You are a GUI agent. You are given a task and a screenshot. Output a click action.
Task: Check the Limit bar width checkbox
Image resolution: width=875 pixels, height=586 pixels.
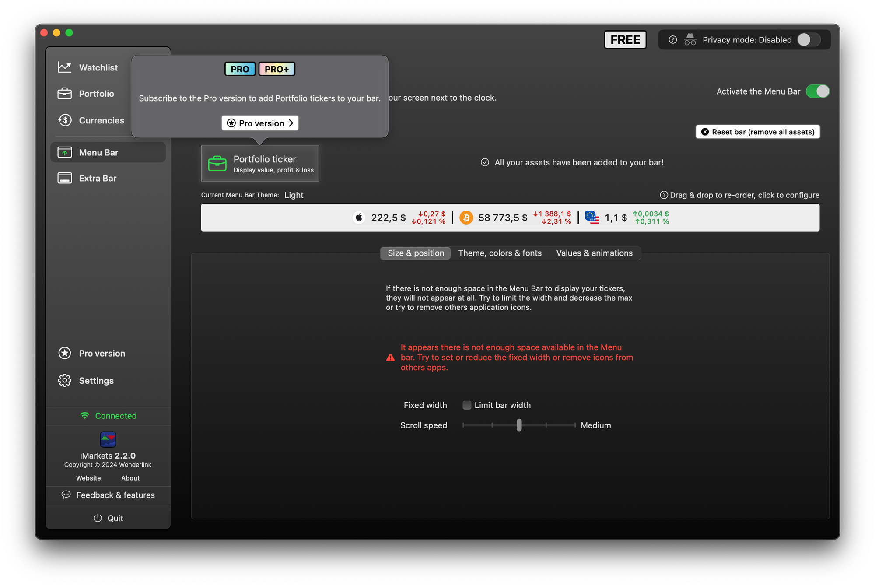click(467, 405)
